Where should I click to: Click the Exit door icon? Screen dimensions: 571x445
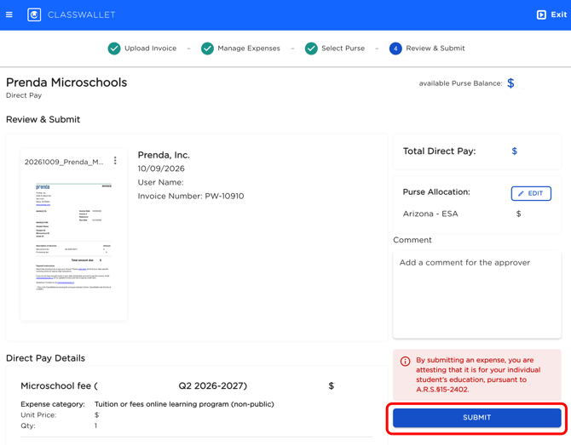click(541, 14)
